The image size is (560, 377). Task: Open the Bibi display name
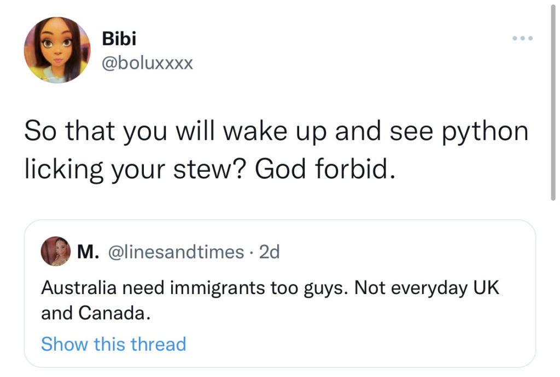pyautogui.click(x=119, y=39)
